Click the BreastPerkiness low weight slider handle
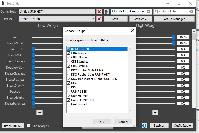199x133 pixels. click(x=33, y=104)
